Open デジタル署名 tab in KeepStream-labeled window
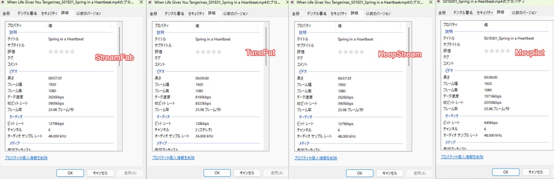Image resolution: width=554 pixels, height=179 pixels. tap(317, 14)
